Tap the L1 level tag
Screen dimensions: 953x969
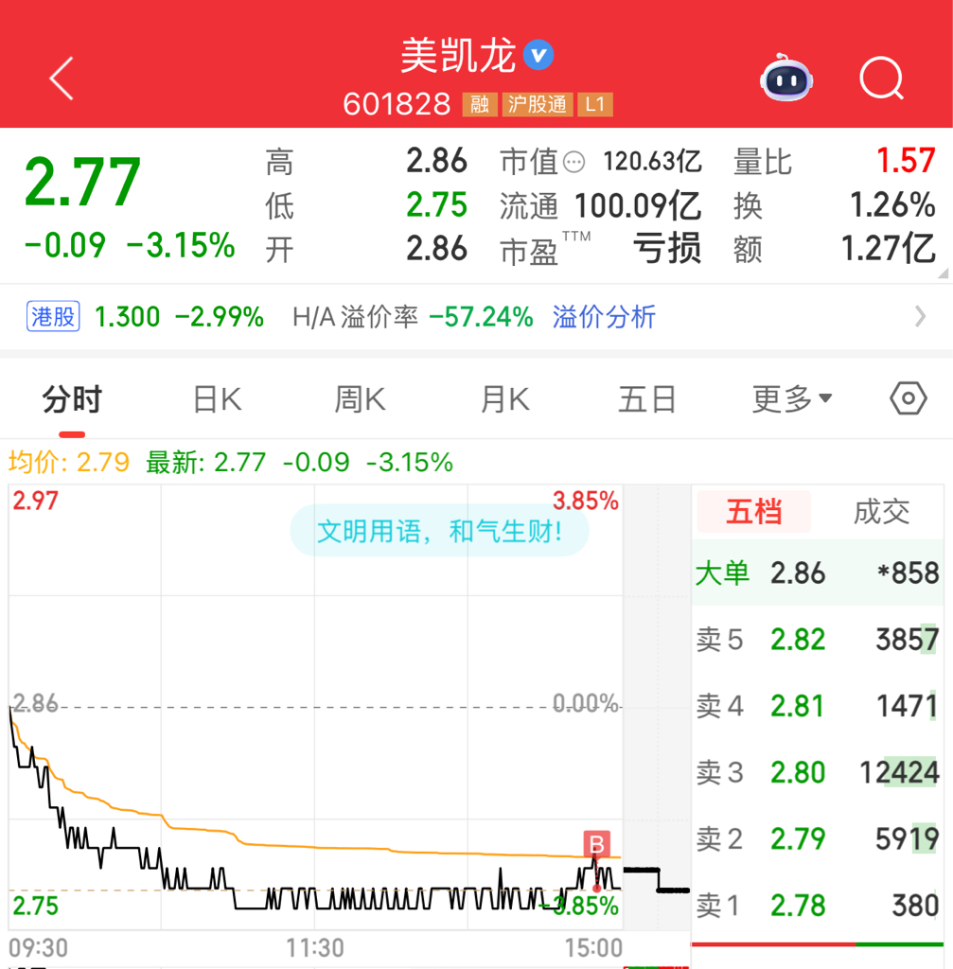[x=595, y=104]
